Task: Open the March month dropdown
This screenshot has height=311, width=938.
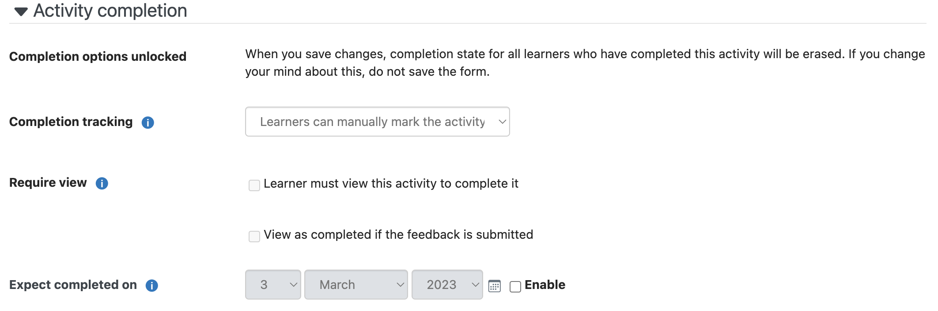Action: click(356, 285)
